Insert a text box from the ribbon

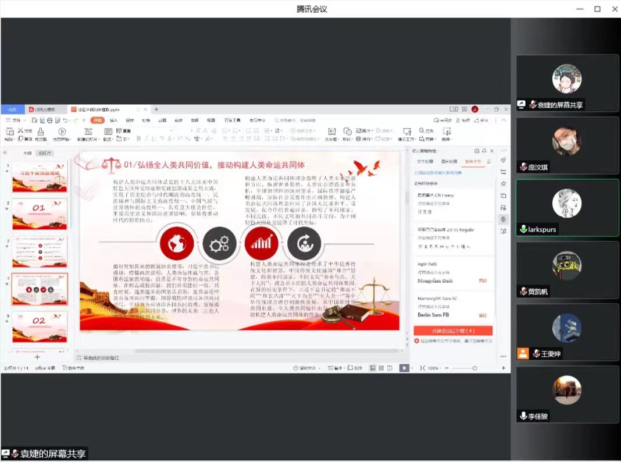[x=331, y=132]
